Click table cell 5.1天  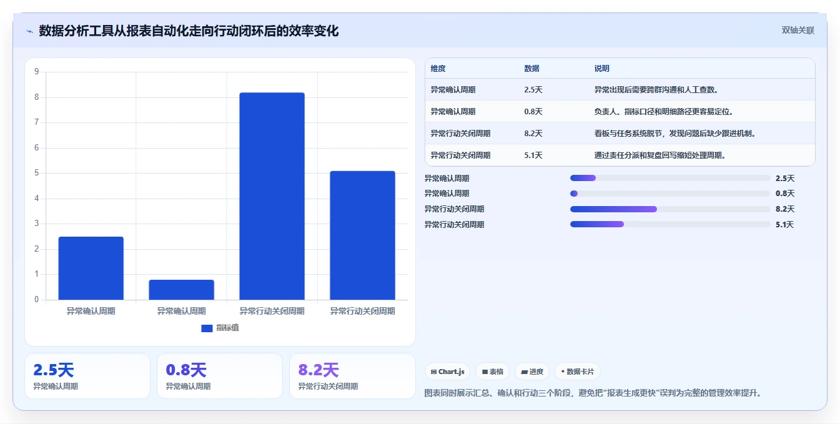533,155
